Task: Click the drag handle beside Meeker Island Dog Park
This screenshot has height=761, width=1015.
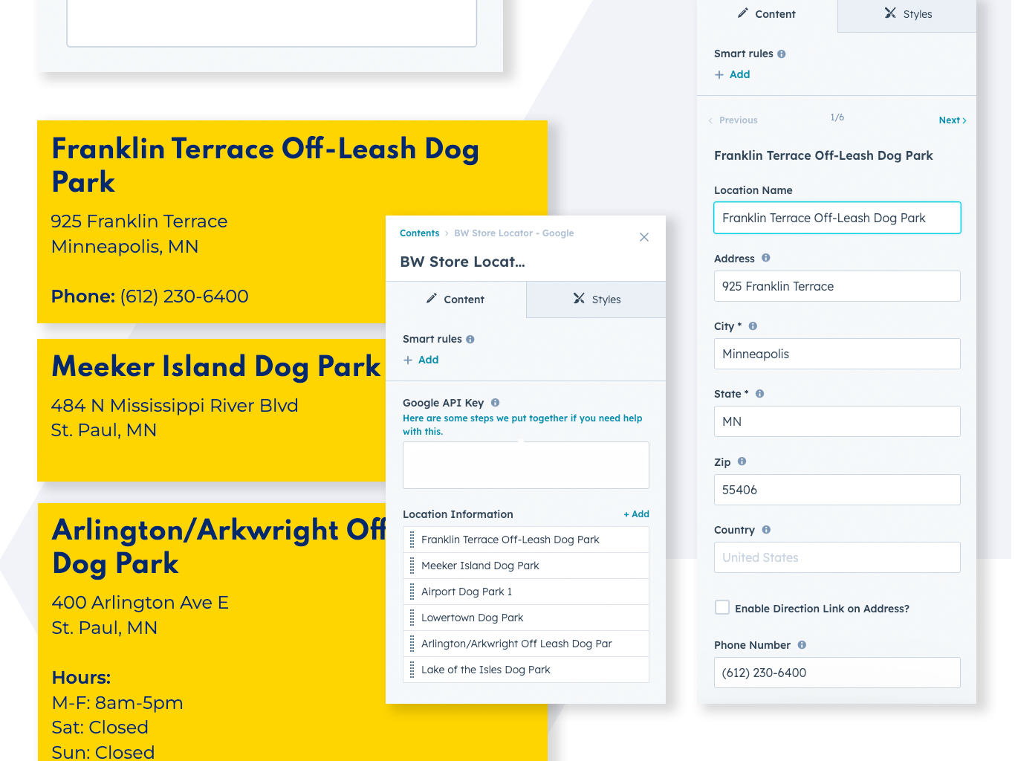Action: point(412,566)
